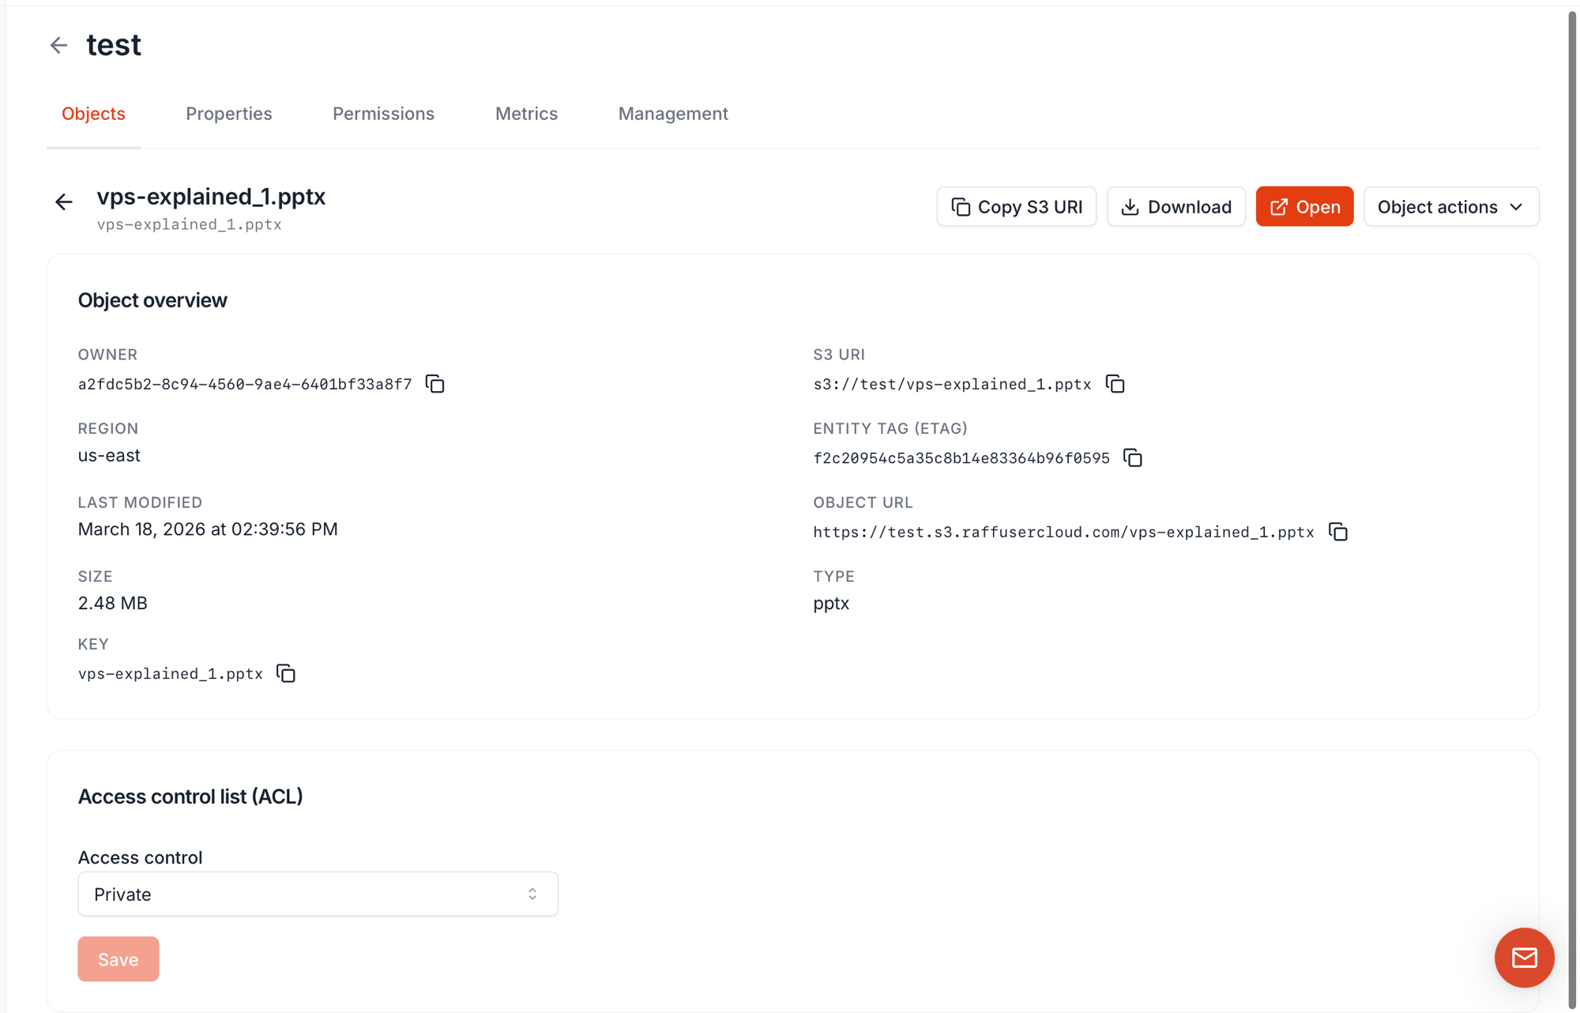Viewport: 1580px width, 1013px height.
Task: Click the https://test.s3.raffusercloud.com object URL text
Action: click(x=1063, y=532)
